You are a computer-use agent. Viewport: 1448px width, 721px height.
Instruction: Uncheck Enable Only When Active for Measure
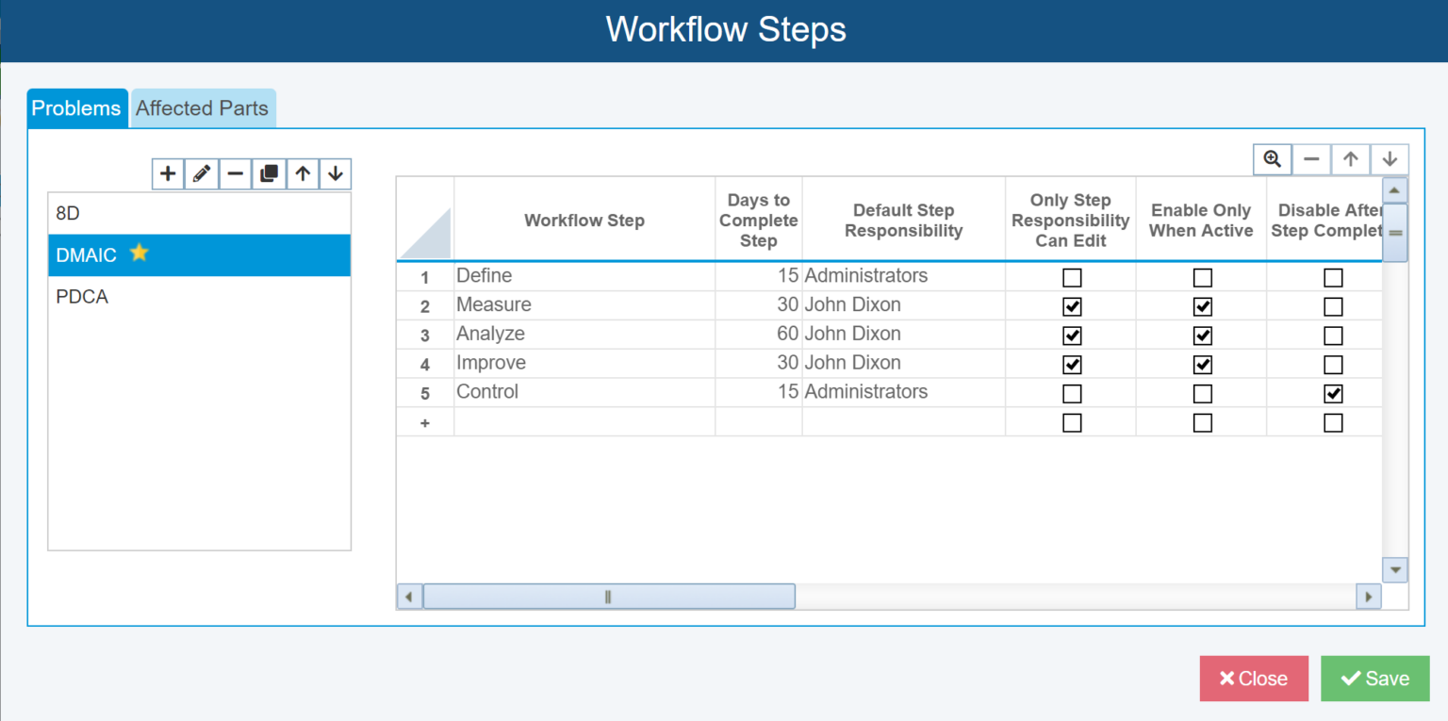point(1201,305)
